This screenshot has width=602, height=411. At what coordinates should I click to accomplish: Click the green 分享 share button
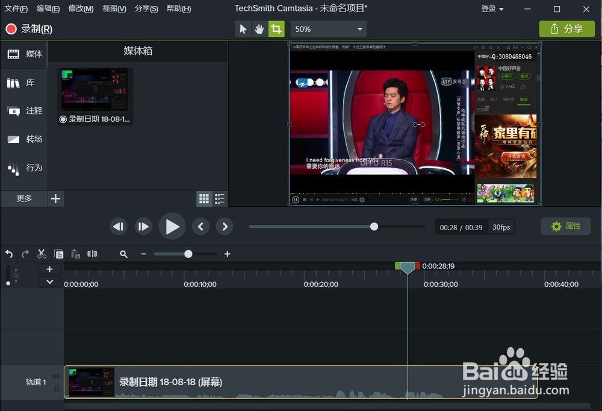(566, 29)
